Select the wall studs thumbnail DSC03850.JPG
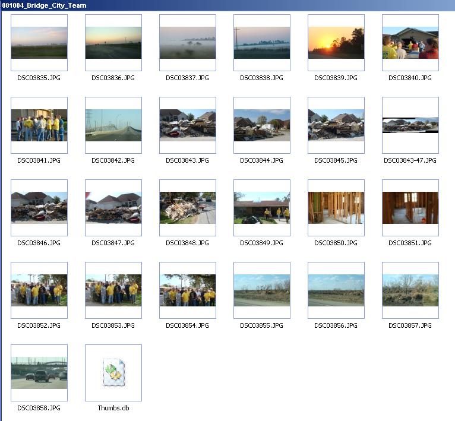The width and height of the screenshot is (455, 421). tap(336, 208)
